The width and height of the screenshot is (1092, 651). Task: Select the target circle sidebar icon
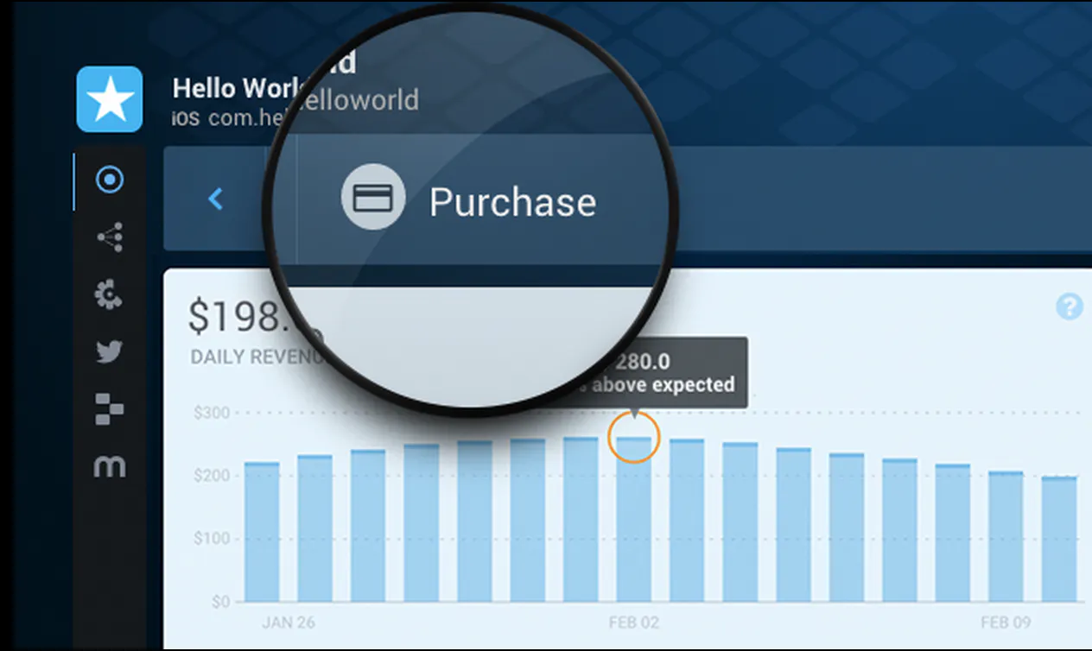[110, 180]
